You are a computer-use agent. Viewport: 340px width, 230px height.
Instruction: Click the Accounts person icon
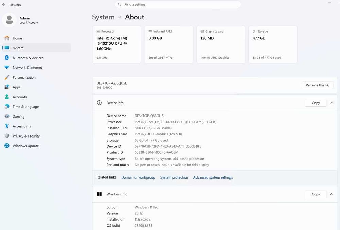tap(7, 97)
